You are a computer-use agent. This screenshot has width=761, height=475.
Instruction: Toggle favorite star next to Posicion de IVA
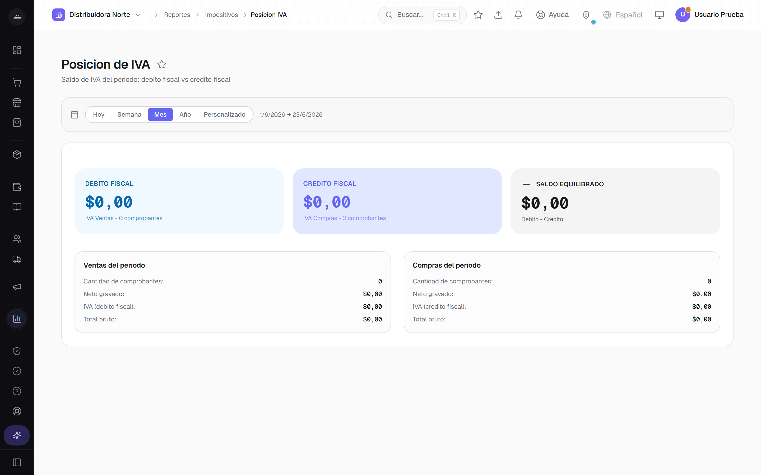(x=162, y=64)
